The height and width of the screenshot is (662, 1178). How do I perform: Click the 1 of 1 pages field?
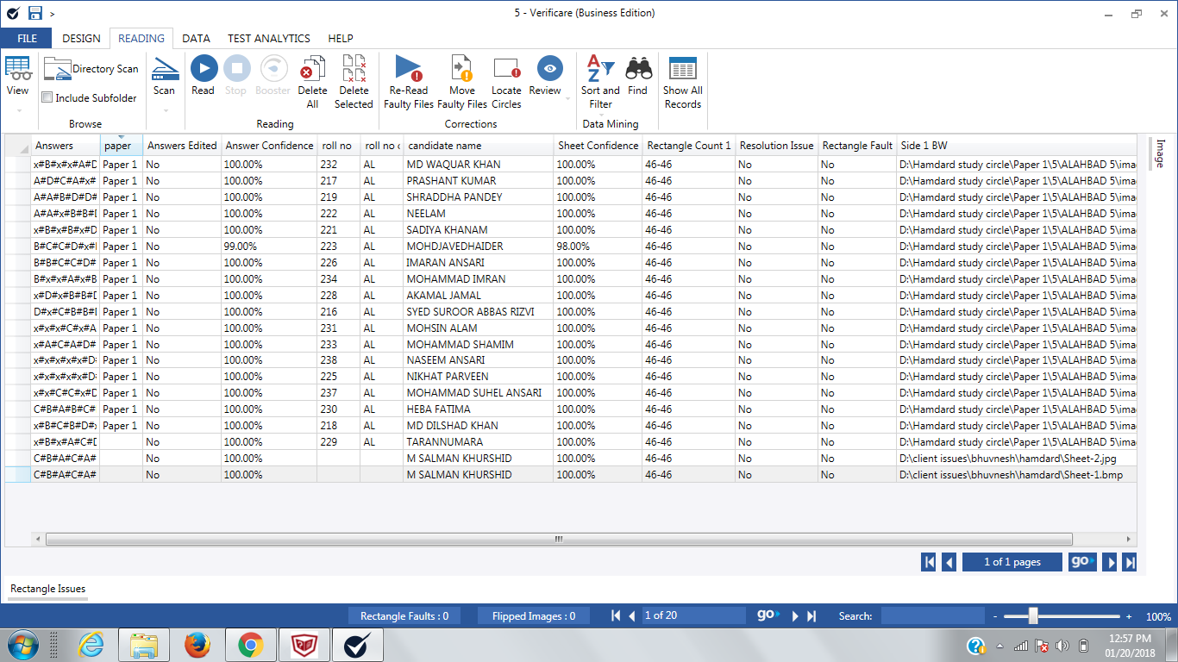(1012, 562)
